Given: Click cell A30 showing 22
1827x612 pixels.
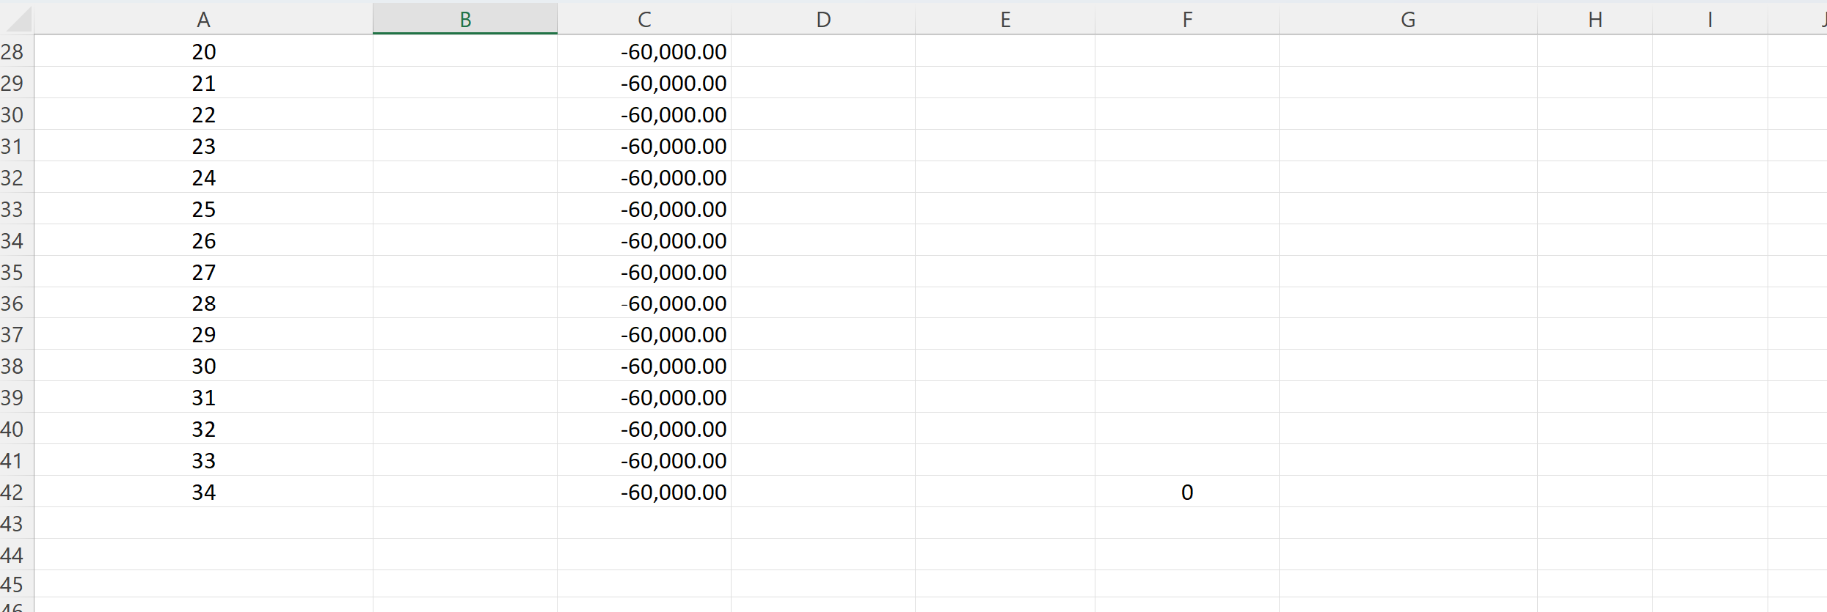Looking at the screenshot, I should click(x=203, y=114).
